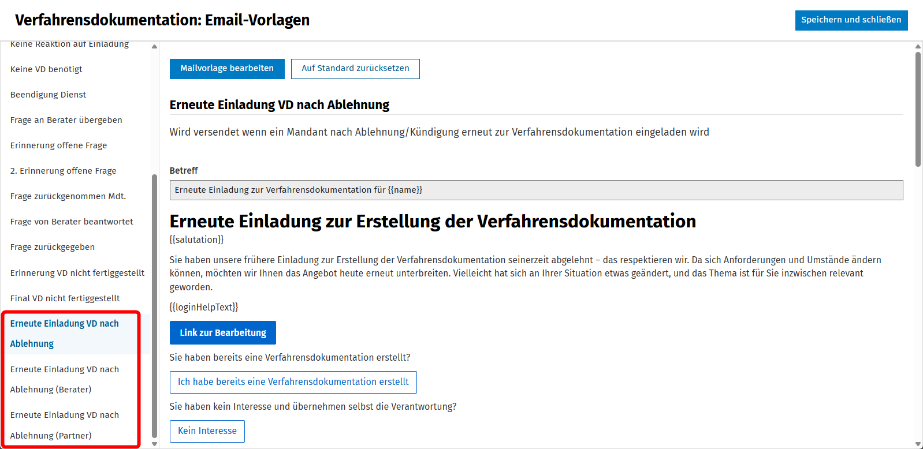
Task: Click Ich habe bereits eine Verfahrensdokumentation erstellt
Action: tap(293, 382)
